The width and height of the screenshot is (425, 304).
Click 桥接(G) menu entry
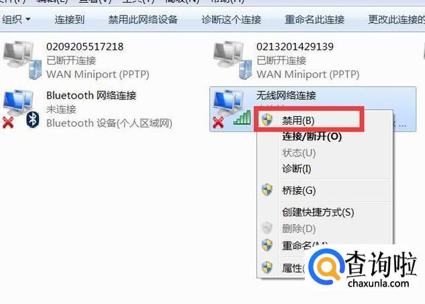(299, 191)
